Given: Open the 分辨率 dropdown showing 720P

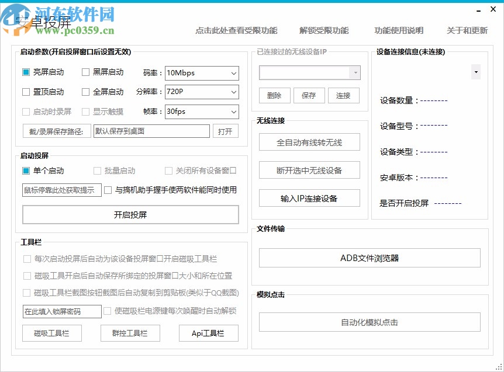Looking at the screenshot, I should tap(232, 92).
